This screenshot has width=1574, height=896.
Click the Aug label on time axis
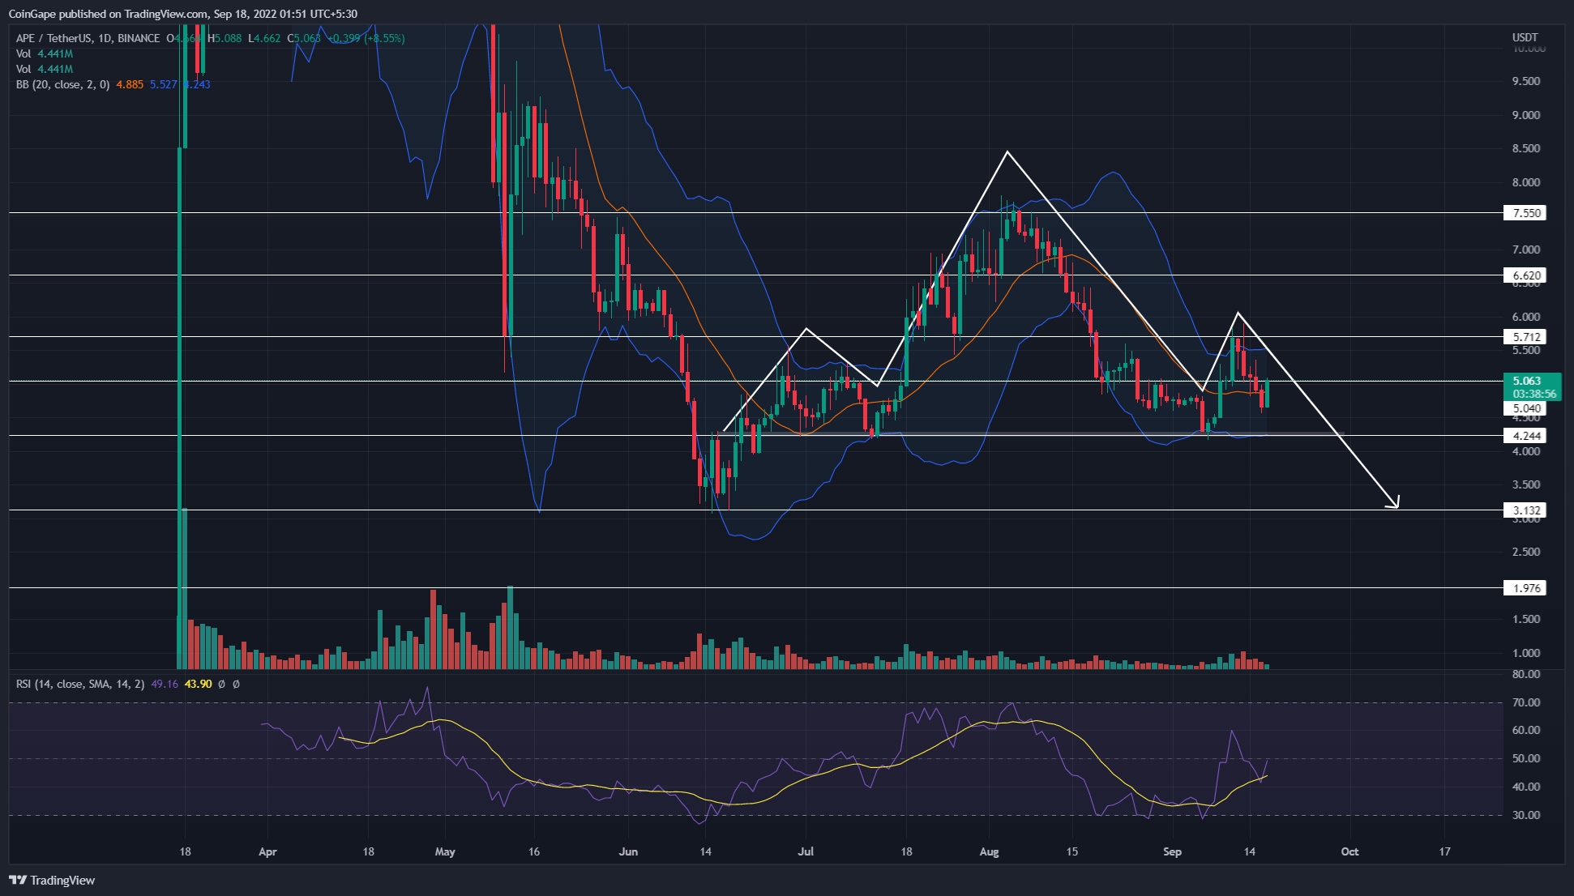point(989,851)
